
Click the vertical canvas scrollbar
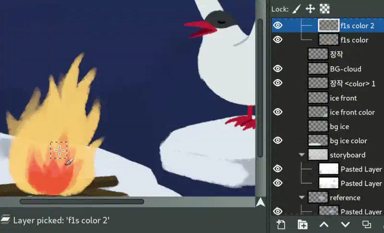pyautogui.click(x=260, y=88)
